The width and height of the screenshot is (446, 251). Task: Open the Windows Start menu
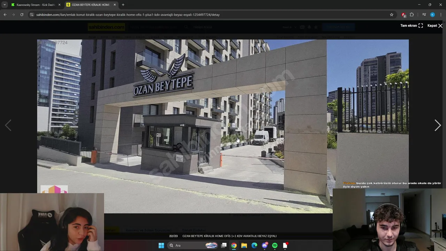pyautogui.click(x=161, y=245)
